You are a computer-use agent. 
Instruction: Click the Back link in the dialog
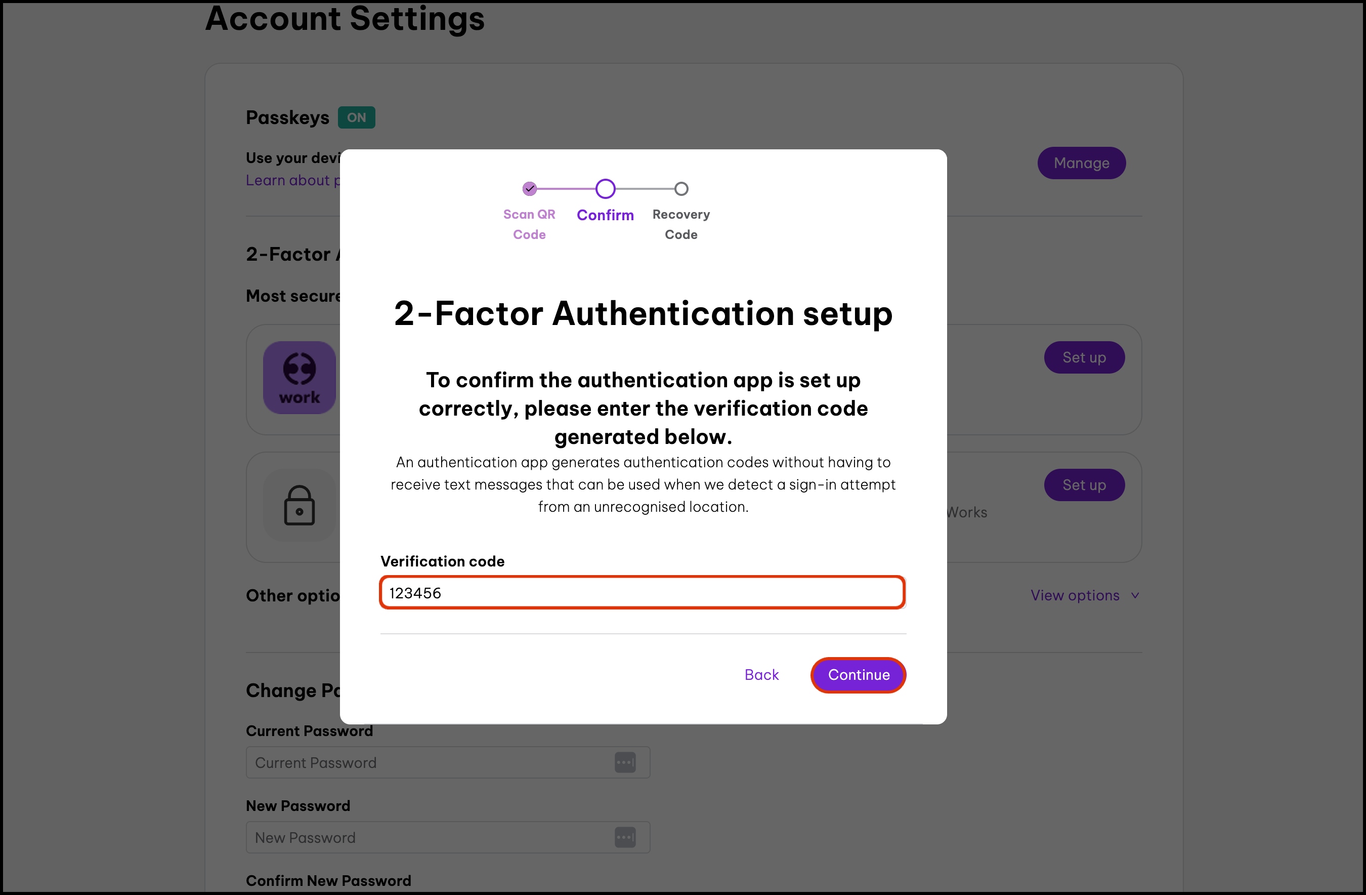tap(761, 675)
